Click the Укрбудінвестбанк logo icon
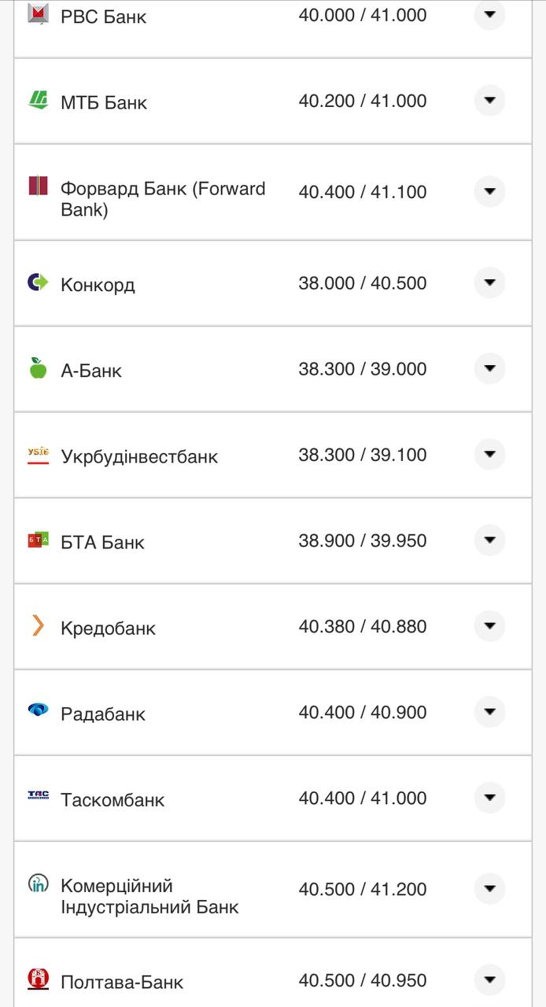 pos(38,454)
